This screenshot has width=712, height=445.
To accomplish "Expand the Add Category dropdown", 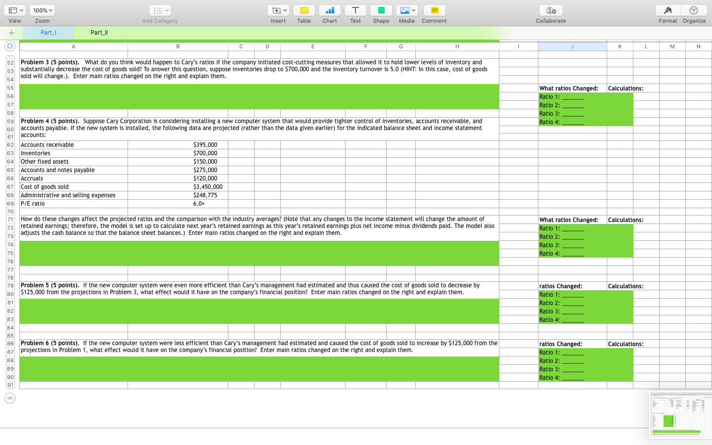I will [159, 10].
